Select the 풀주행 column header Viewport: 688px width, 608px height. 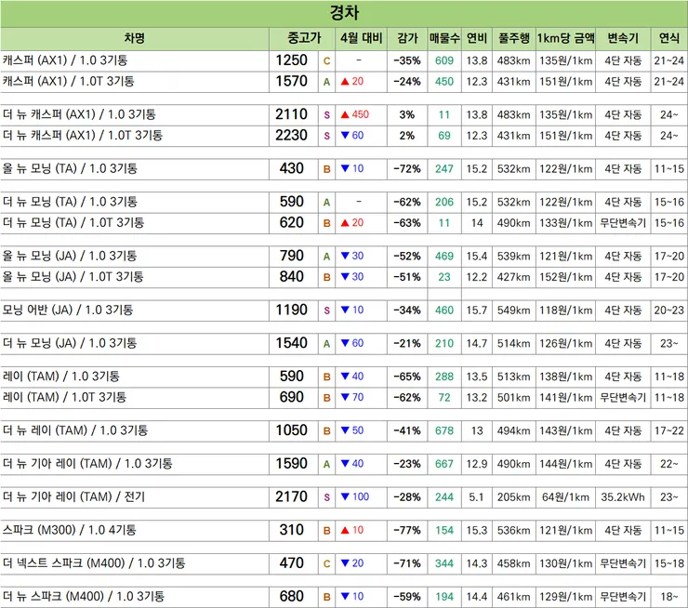pyautogui.click(x=514, y=38)
